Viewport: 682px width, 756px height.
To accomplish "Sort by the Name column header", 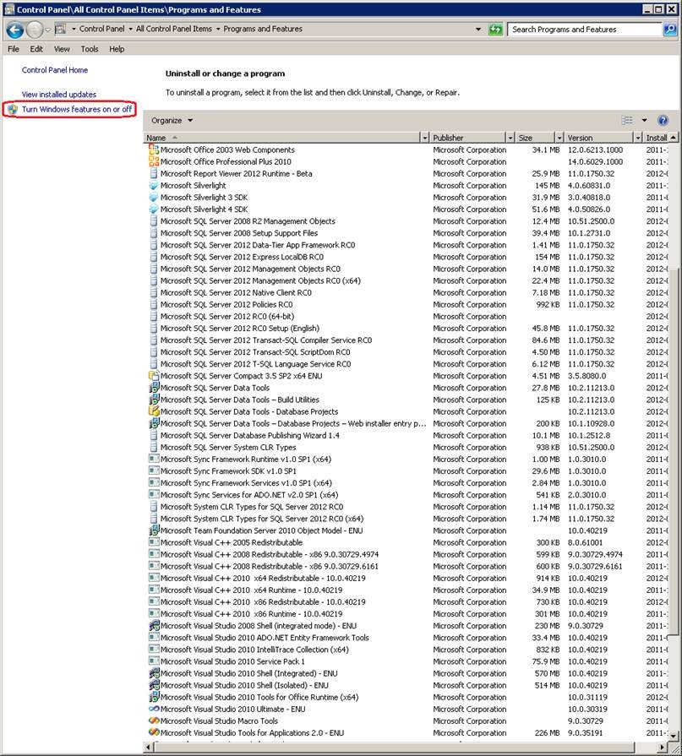I will (282, 138).
